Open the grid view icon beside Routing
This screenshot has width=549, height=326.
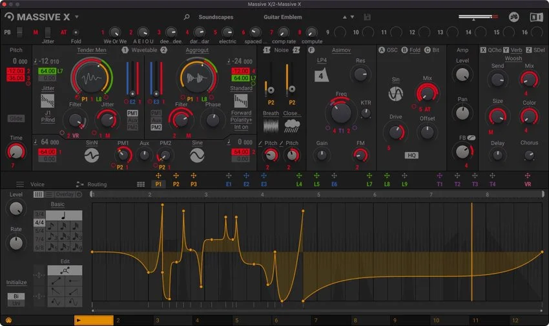click(141, 184)
